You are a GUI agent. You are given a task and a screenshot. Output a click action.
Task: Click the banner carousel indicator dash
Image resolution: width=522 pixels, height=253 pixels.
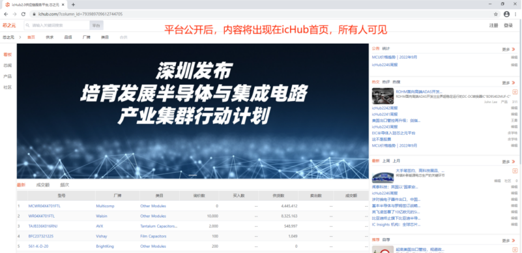(193, 175)
